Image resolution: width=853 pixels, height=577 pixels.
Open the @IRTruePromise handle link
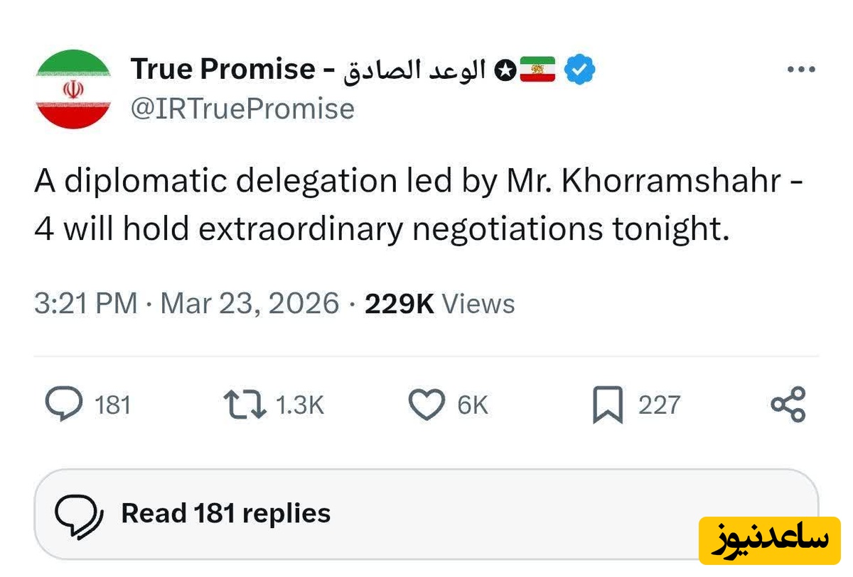click(x=242, y=109)
